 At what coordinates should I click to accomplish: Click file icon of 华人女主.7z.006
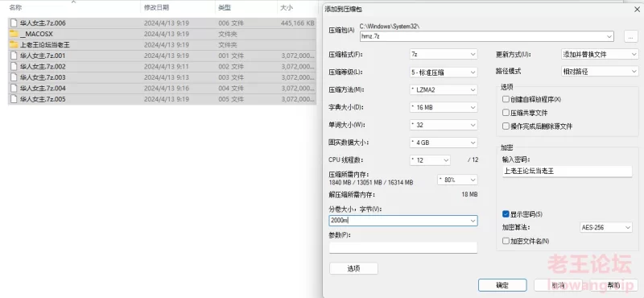(x=14, y=23)
